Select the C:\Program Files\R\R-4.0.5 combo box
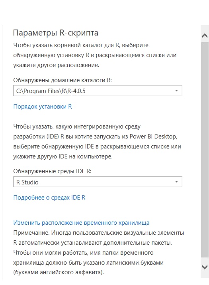The height and width of the screenshot is (285, 209). pyautogui.click(x=98, y=91)
